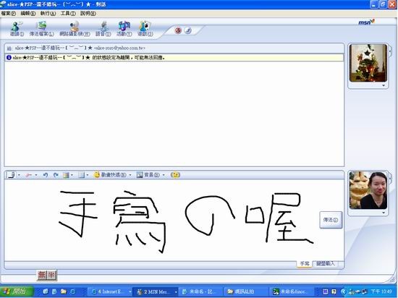This screenshot has height=298, width=398.
Task: Click the quick launch folder icon
Action: (x=63, y=292)
